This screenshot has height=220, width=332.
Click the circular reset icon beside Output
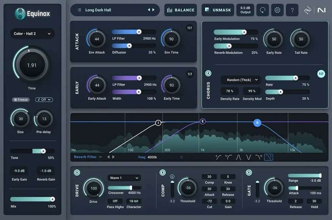tap(263, 10)
